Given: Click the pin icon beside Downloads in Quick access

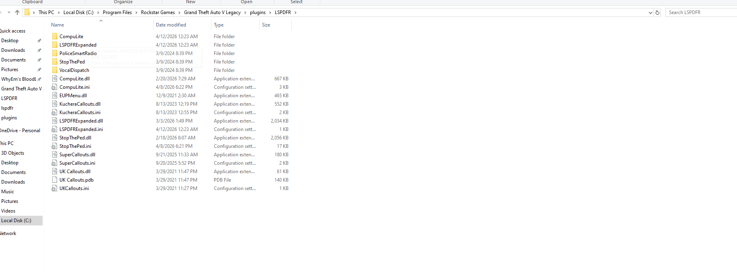Looking at the screenshot, I should 39,50.
